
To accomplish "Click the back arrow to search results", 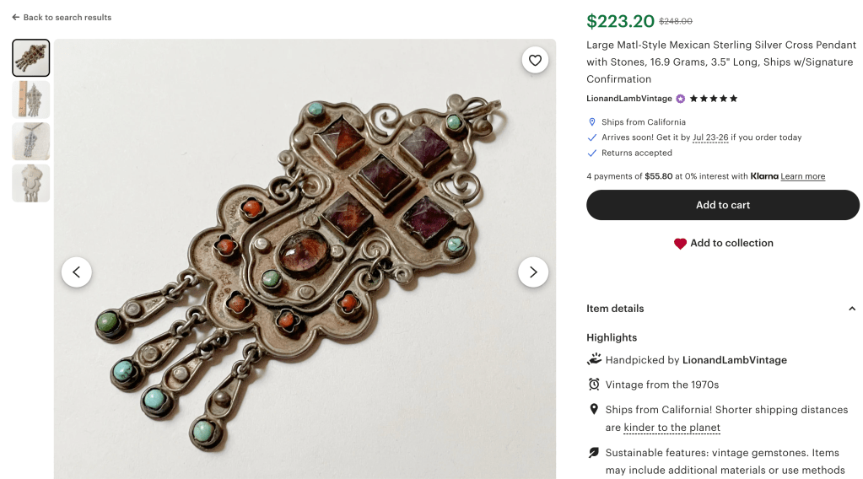I will 16,17.
